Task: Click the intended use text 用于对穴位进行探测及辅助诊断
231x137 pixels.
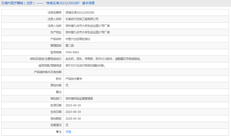Action: coord(85,66)
